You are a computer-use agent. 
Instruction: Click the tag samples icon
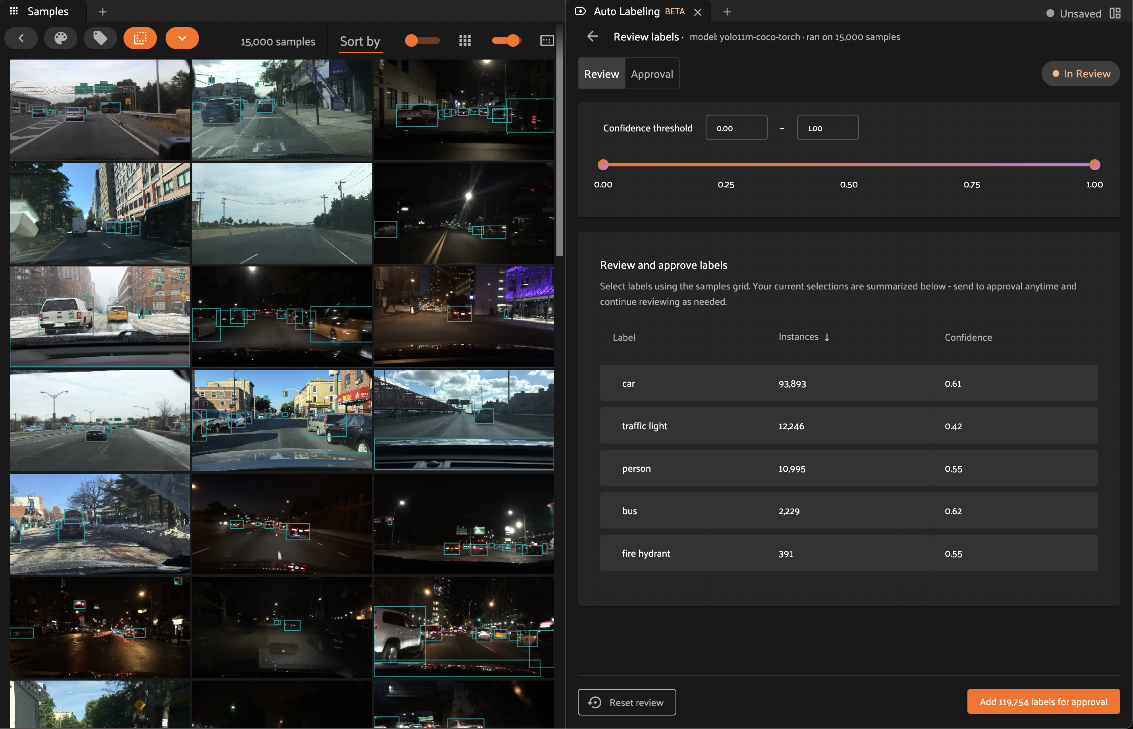100,39
